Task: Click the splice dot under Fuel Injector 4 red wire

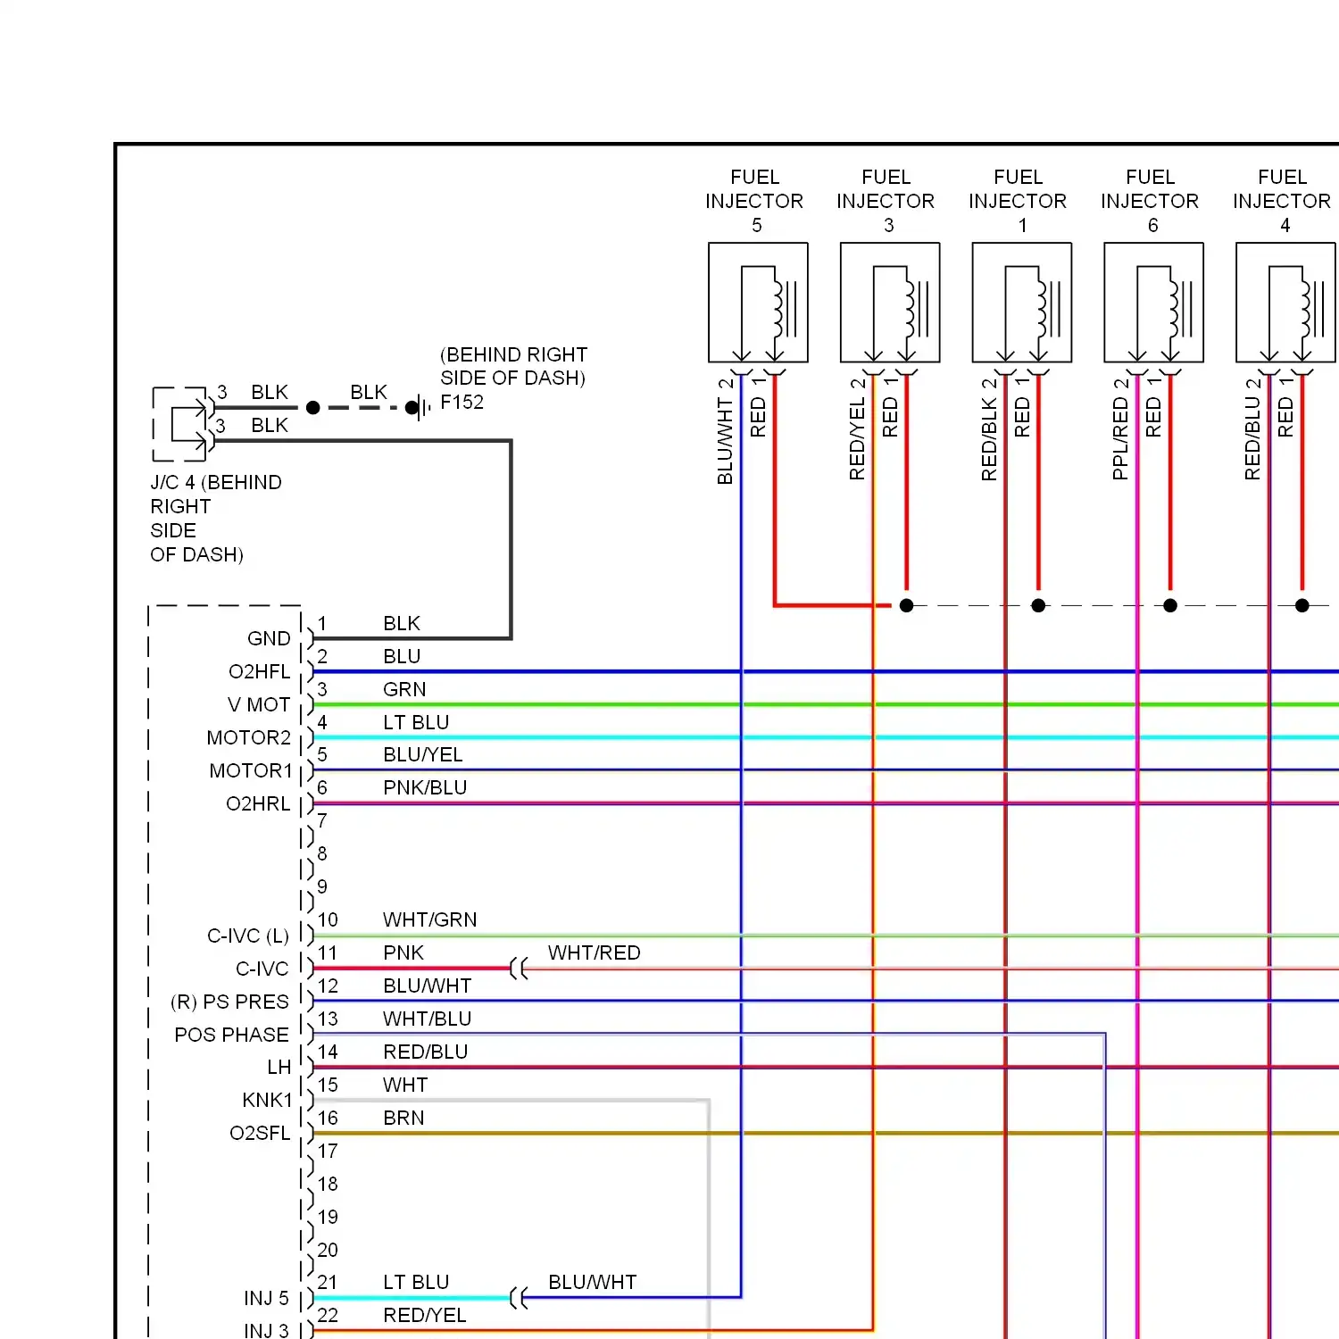Action: [1302, 605]
